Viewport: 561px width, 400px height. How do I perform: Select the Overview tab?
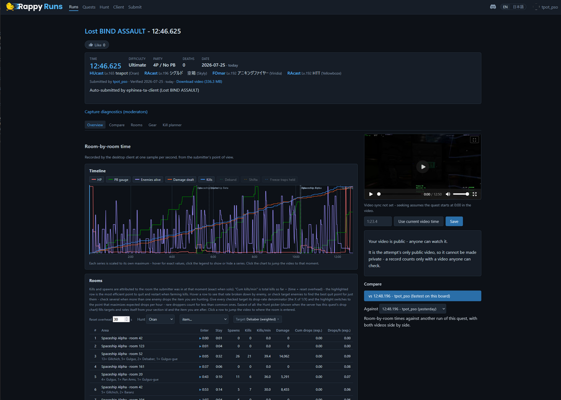[x=95, y=125]
